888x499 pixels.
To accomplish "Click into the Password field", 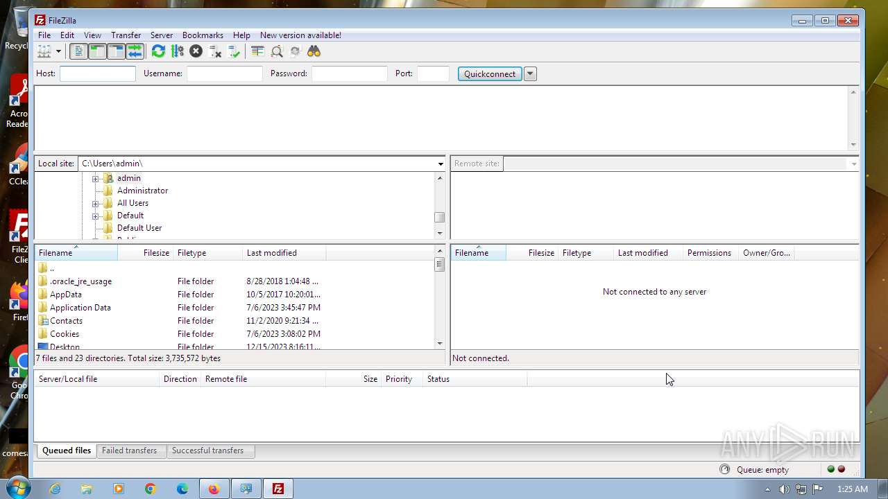I will [x=350, y=73].
